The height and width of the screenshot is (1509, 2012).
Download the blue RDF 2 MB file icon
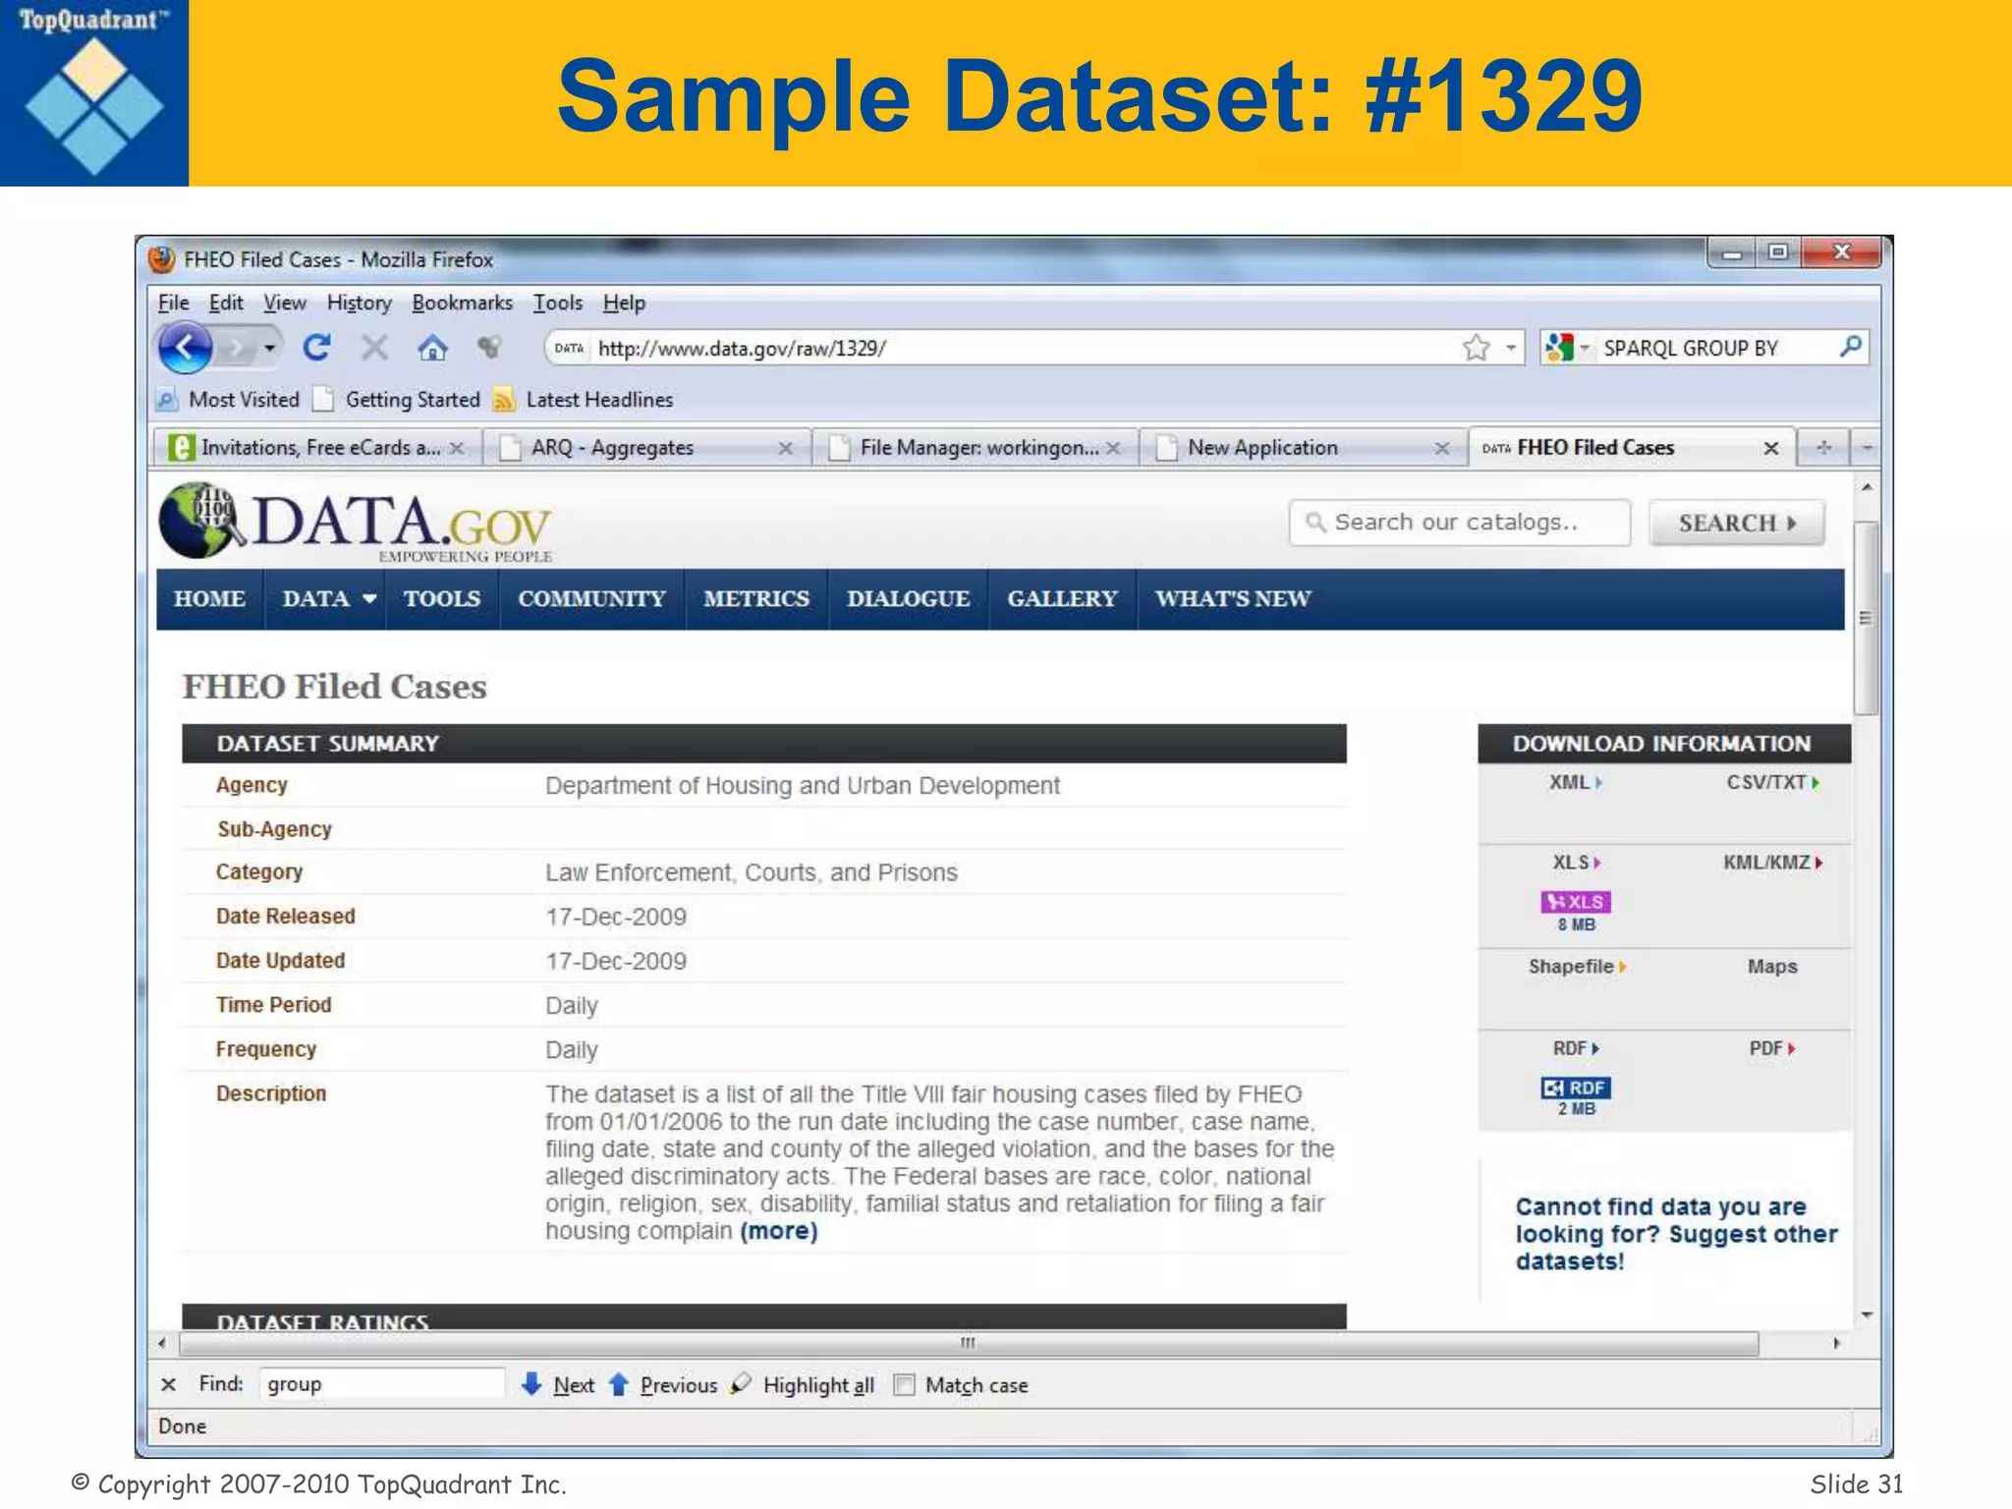point(1576,1089)
